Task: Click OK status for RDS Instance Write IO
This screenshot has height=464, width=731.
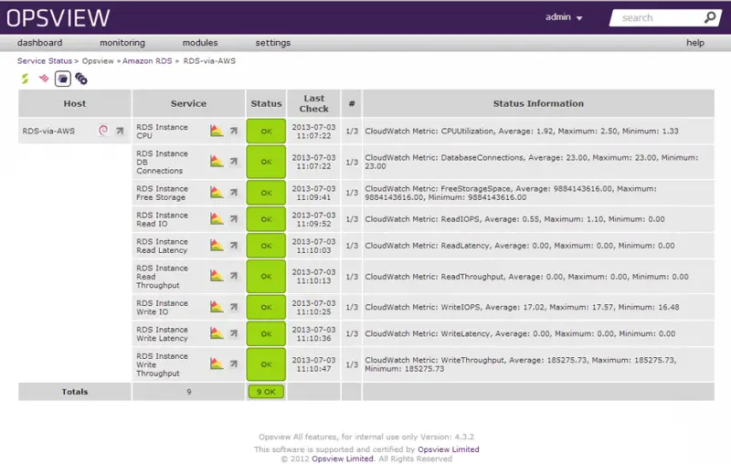Action: pyautogui.click(x=266, y=307)
